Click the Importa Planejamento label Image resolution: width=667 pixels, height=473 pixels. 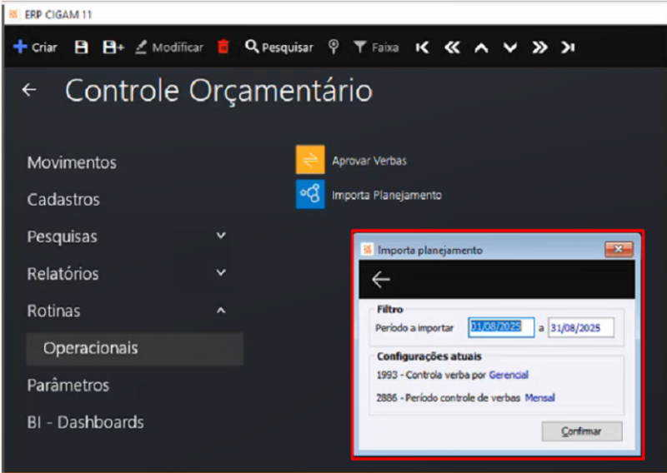pyautogui.click(x=387, y=195)
